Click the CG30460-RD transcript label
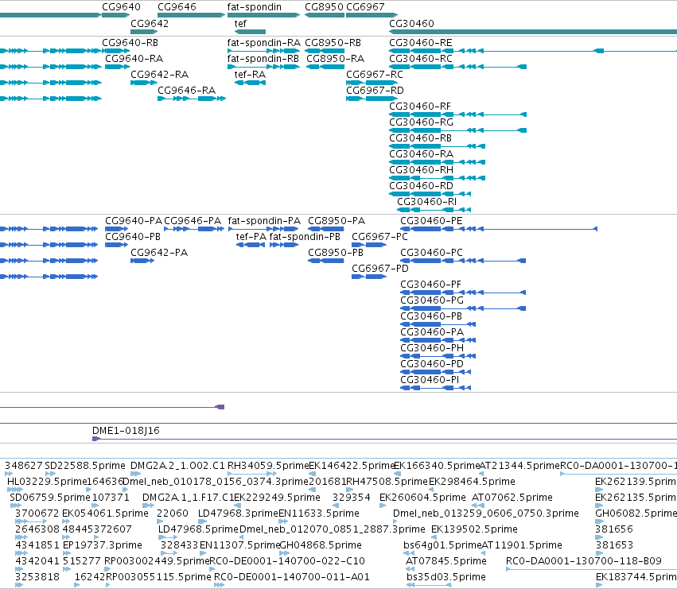Screen dimensions: 677x589 click(x=422, y=187)
